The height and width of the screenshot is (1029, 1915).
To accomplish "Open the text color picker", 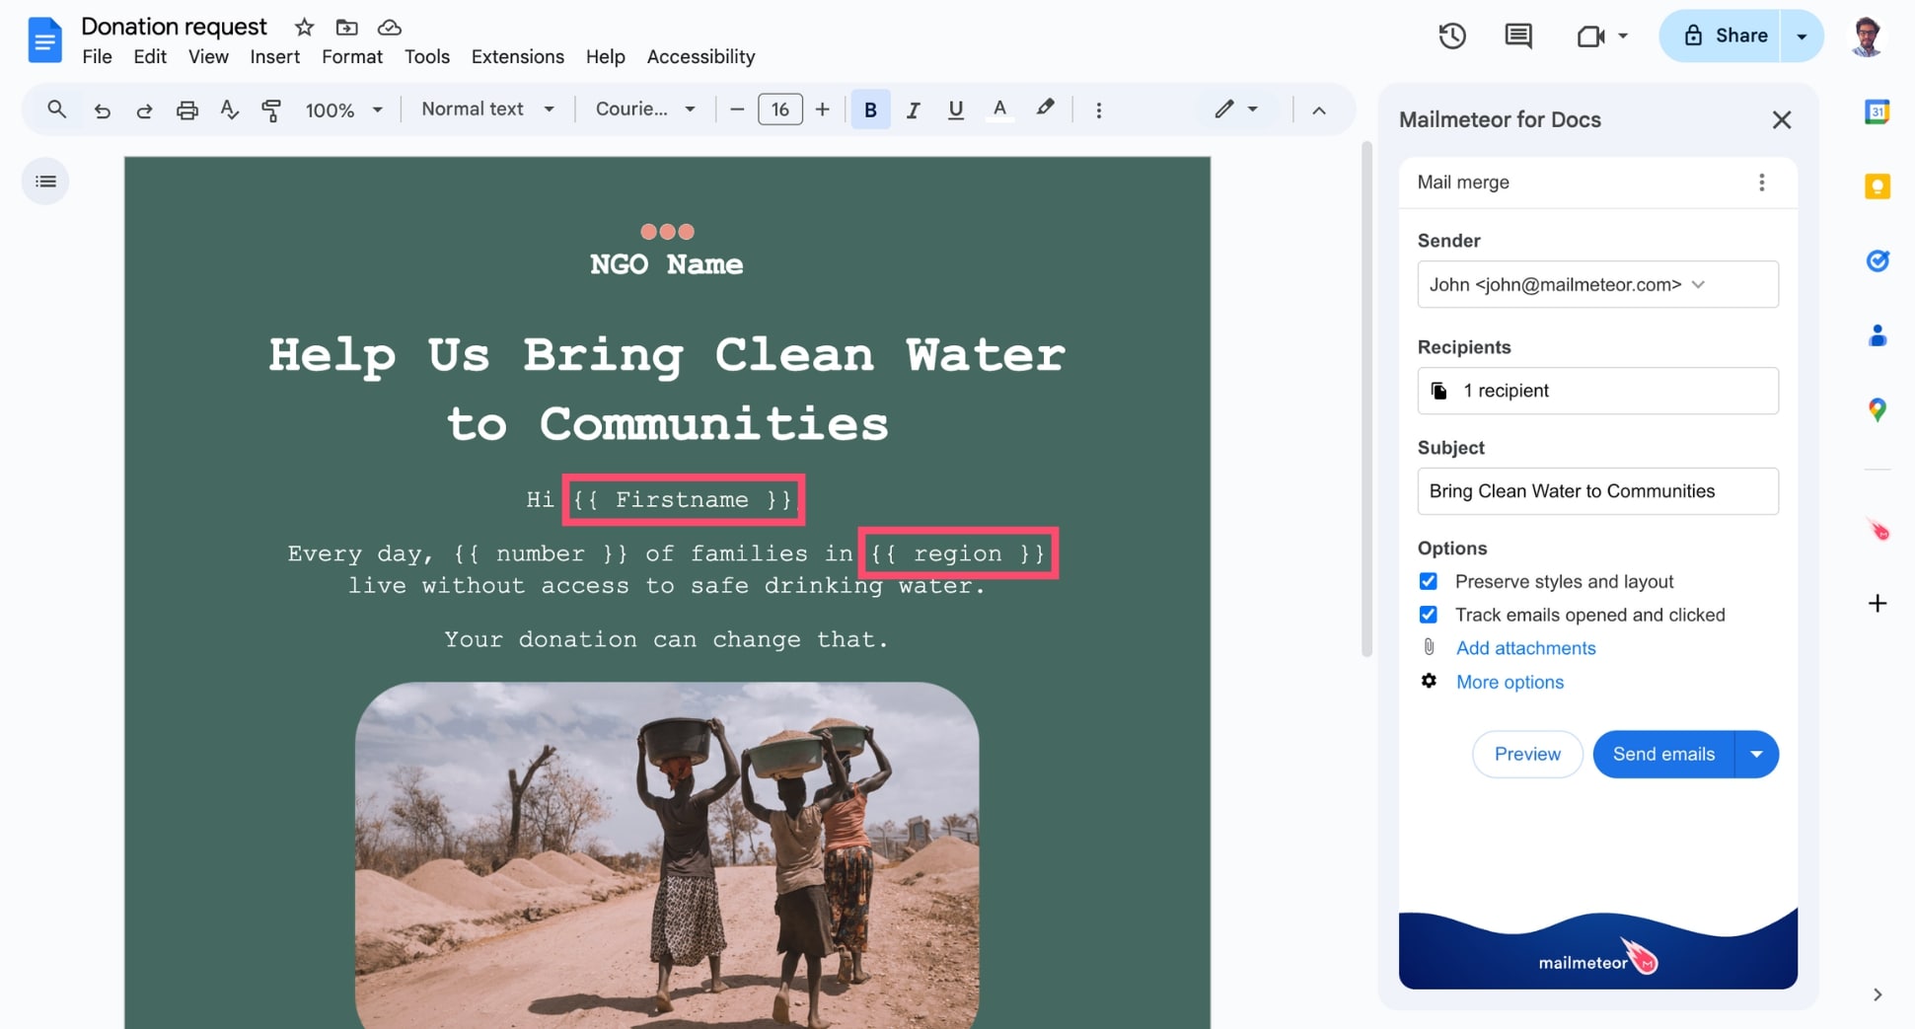I will pyautogui.click(x=998, y=110).
